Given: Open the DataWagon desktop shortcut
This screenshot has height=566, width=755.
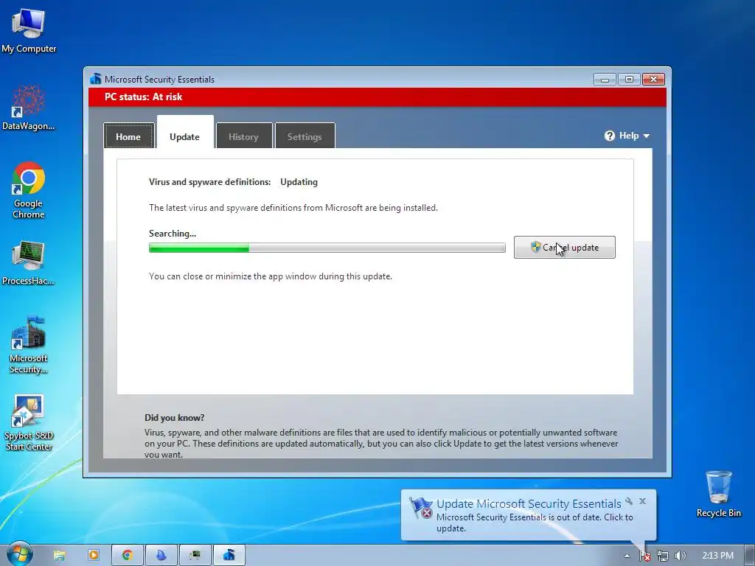Looking at the screenshot, I should point(29,108).
